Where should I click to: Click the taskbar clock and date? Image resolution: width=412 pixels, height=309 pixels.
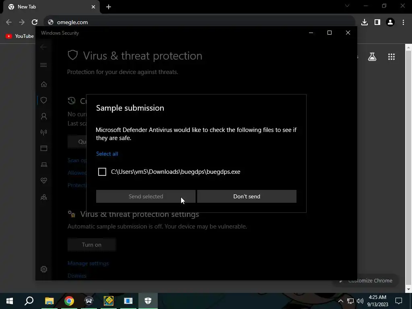[x=377, y=301]
